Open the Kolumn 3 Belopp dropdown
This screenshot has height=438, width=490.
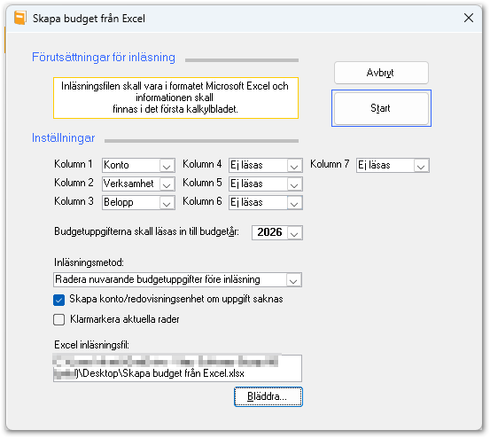[x=138, y=202]
